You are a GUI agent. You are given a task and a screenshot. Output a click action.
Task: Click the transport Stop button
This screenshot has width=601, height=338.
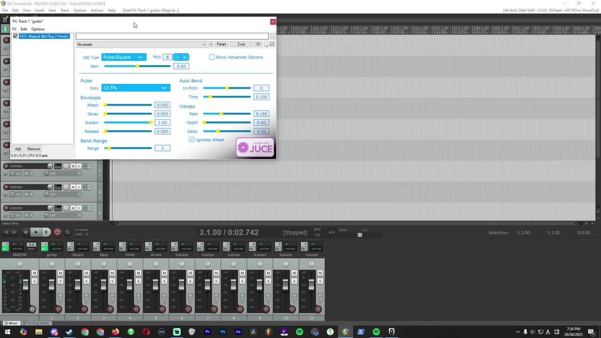click(26, 232)
